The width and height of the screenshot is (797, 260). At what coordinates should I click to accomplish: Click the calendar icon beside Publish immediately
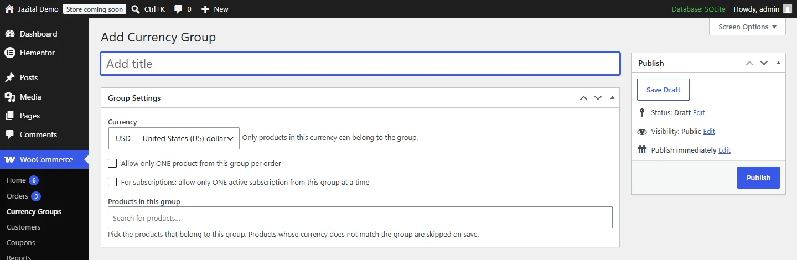[x=642, y=150]
